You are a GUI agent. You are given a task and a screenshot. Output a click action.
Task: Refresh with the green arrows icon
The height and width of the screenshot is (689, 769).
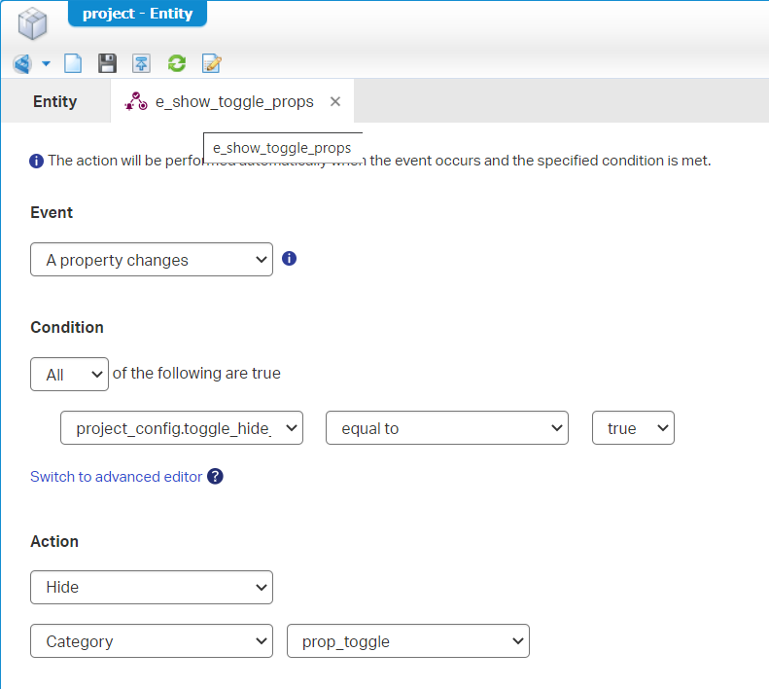point(176,64)
